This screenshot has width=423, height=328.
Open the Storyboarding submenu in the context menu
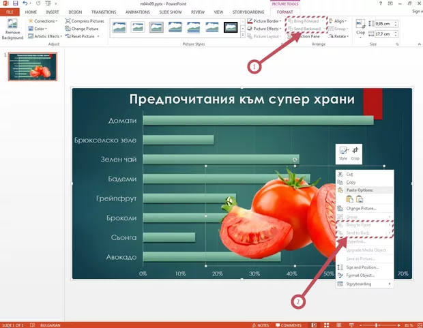point(365,284)
